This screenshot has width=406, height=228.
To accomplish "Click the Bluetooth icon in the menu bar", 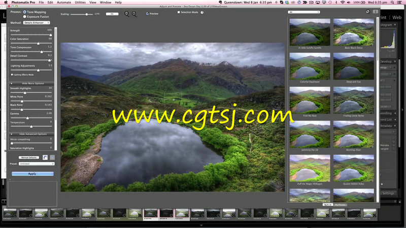I will 336,3.
